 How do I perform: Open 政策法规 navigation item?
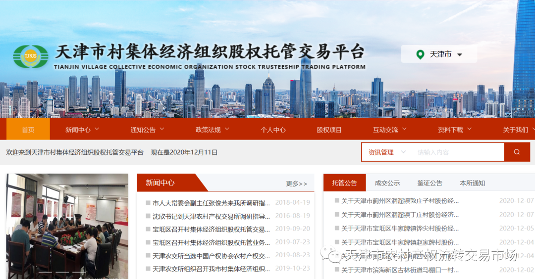208,130
